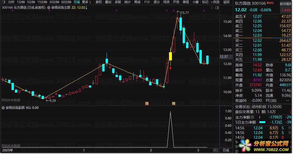Select the 买一 bid price 12.02
Viewport: 293px width, 154px height.
click(x=257, y=41)
